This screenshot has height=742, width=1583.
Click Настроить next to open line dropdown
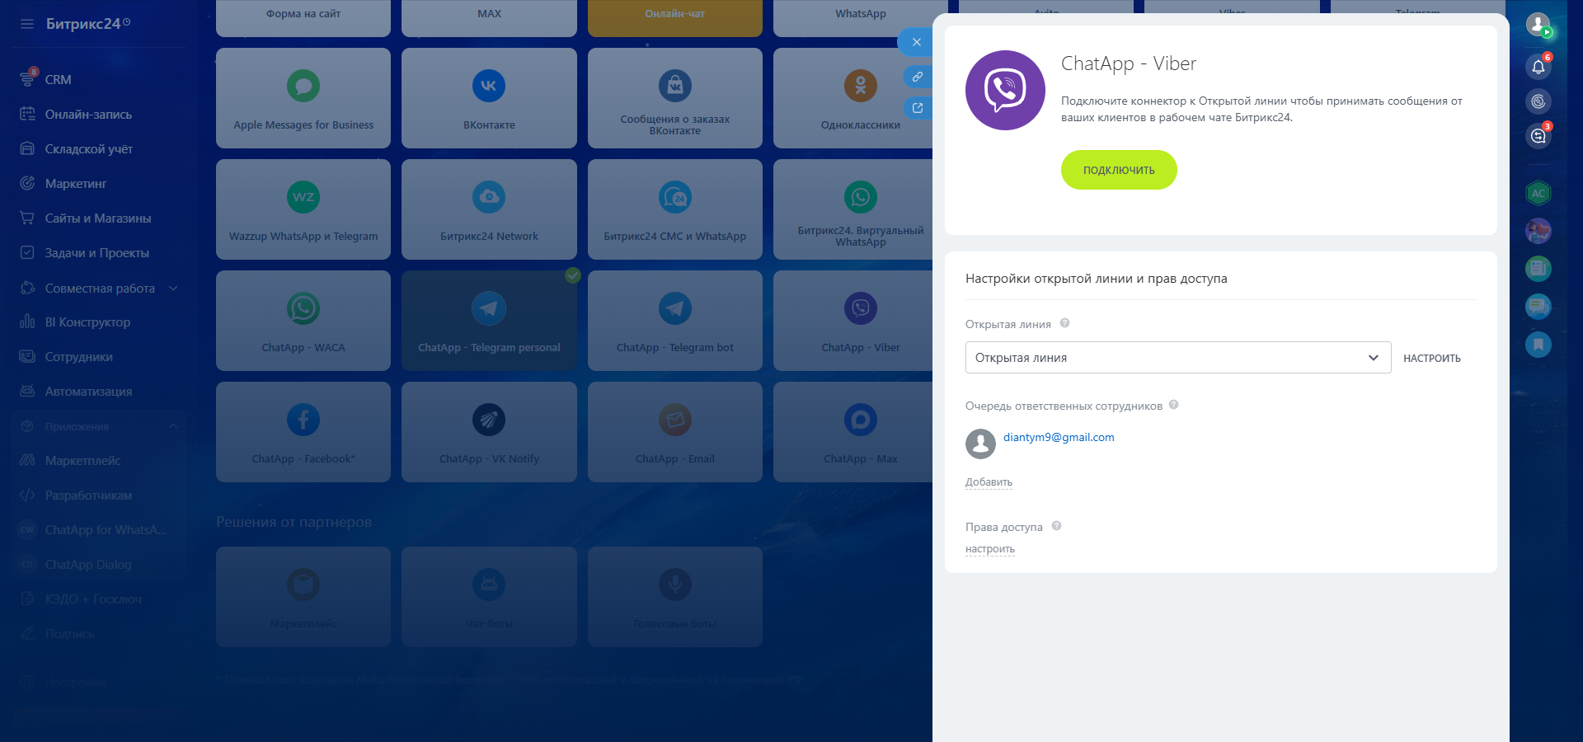[1431, 359]
